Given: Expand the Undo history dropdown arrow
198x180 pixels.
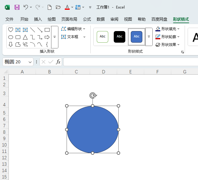Looking at the screenshot, I should point(31,7).
